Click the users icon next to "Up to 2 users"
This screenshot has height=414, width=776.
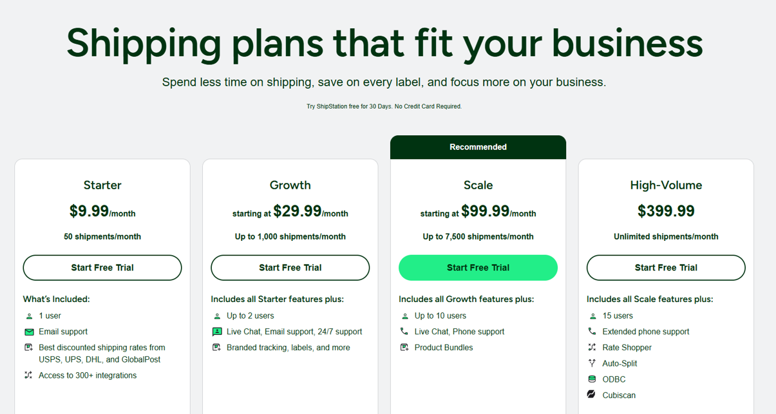pos(217,316)
